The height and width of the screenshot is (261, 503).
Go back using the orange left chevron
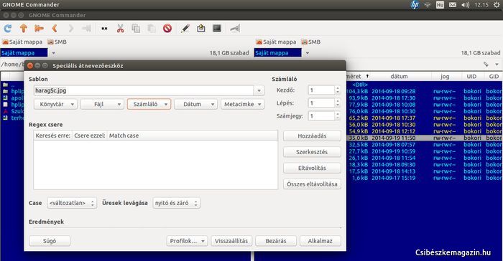(55, 29)
